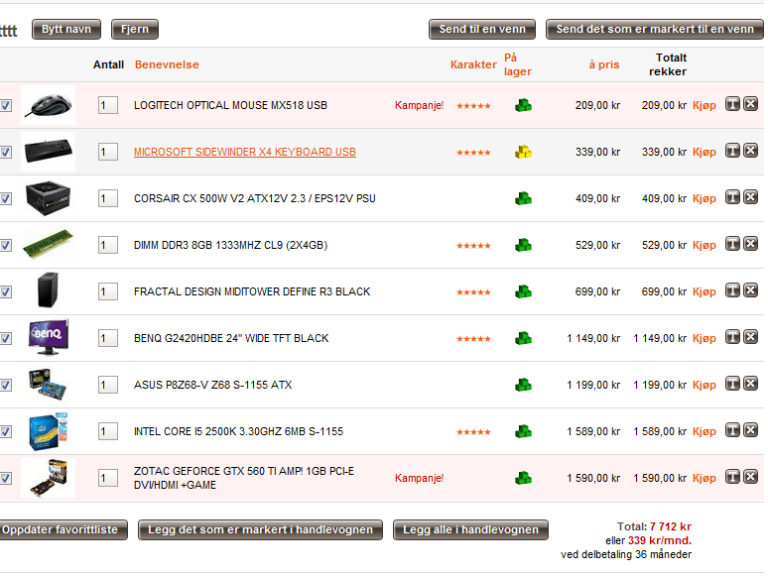The image size is (768, 576).
Task: Sort list by Karakter column
Action: [x=473, y=64]
